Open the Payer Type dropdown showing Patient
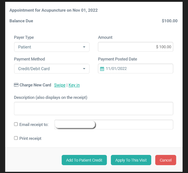Image resolution: width=188 pixels, height=173 pixels. (52, 47)
